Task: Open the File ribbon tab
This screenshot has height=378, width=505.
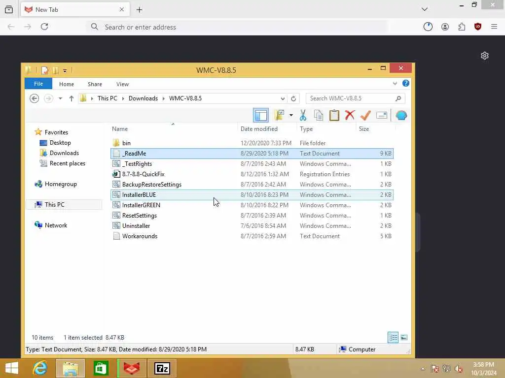Action: coord(38,84)
